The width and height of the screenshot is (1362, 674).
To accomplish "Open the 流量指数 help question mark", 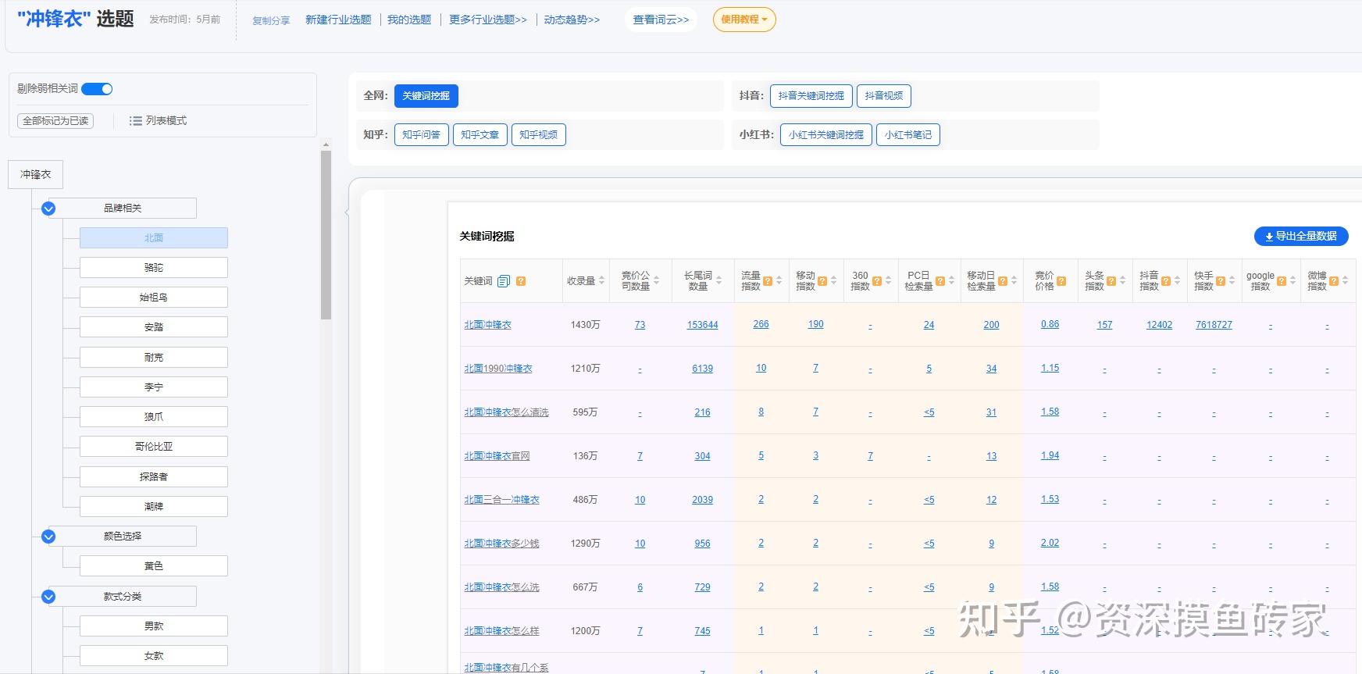I will click(x=768, y=281).
